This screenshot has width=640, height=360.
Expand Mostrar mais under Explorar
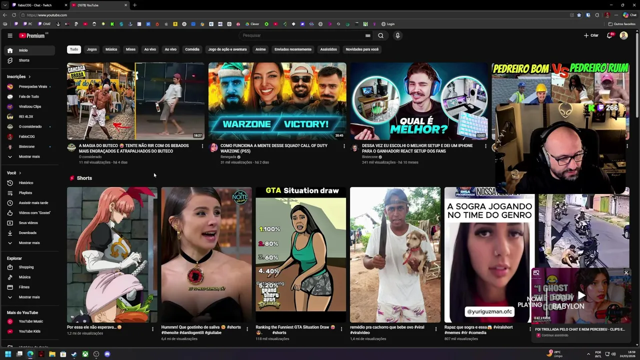pos(29,297)
